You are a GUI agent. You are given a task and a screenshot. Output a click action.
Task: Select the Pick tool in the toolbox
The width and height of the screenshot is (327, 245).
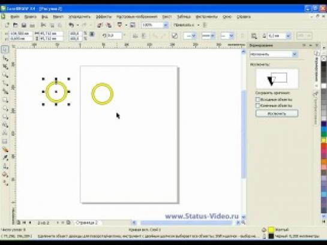5,50
